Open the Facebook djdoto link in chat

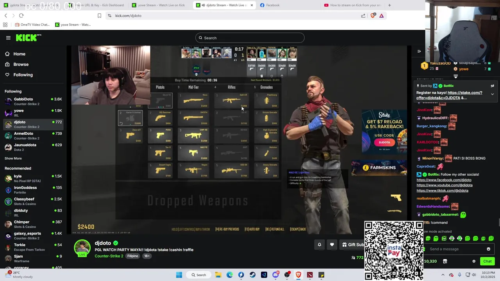(444, 180)
